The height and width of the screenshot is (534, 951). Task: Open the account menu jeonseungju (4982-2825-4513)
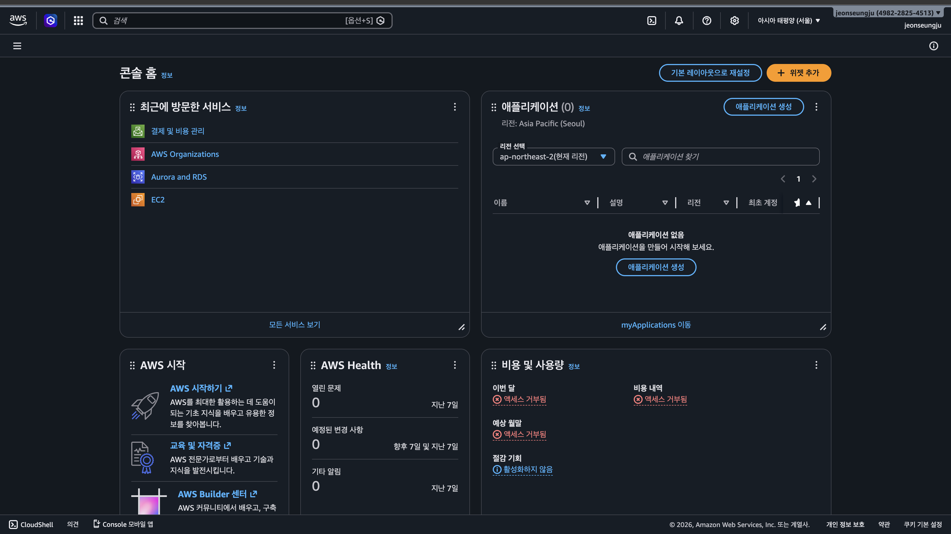click(x=888, y=13)
